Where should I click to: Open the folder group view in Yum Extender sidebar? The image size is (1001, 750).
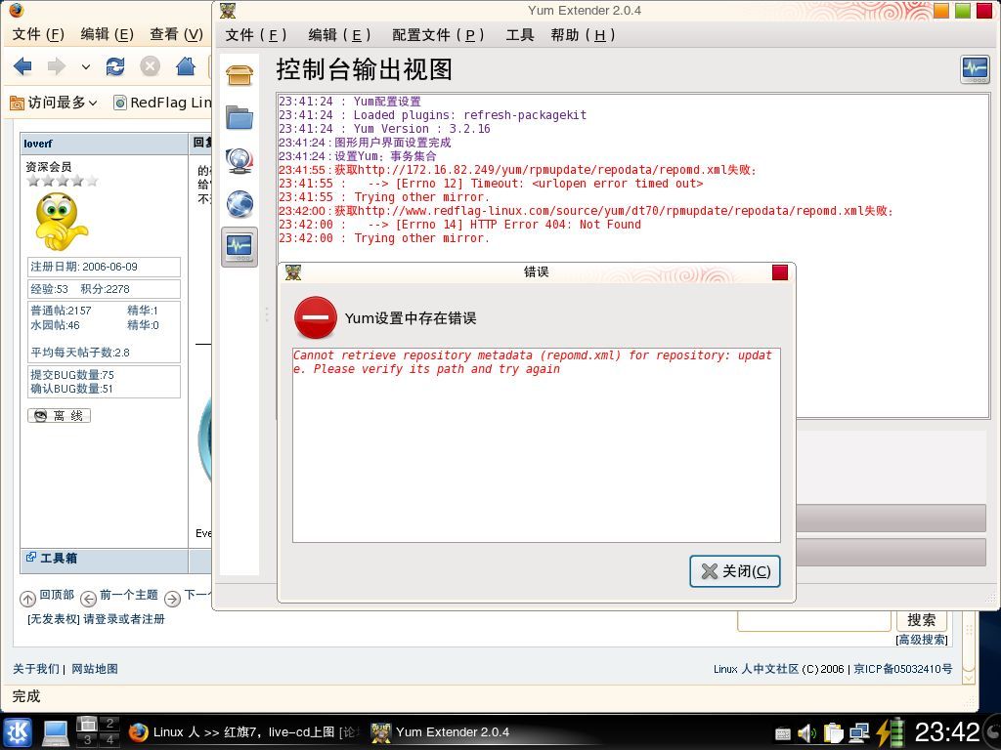coord(239,118)
